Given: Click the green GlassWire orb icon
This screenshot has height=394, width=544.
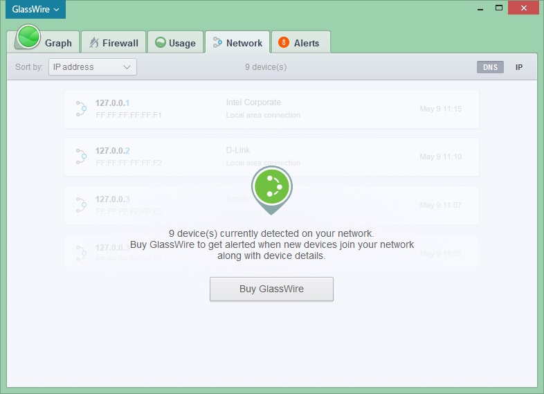Looking at the screenshot, I should tap(28, 37).
